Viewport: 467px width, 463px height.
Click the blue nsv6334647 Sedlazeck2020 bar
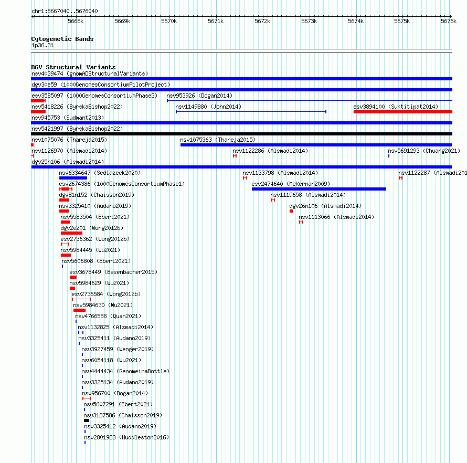point(73,178)
